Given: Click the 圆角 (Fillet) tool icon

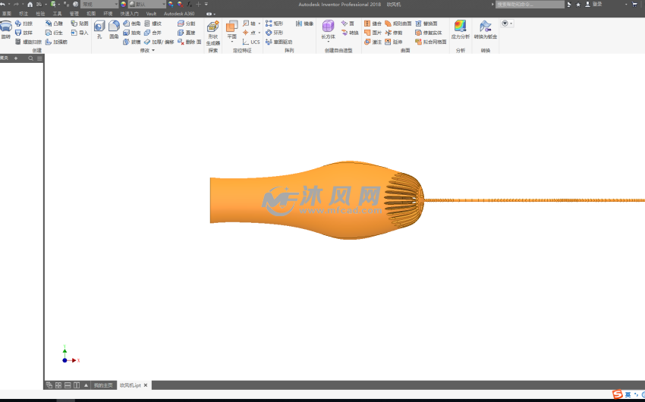Looking at the screenshot, I should pyautogui.click(x=114, y=29).
